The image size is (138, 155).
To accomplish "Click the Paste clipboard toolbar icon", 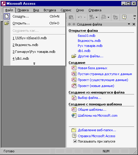I will (x=71, y=17).
